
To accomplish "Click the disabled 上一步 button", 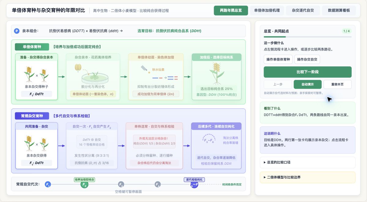I will point(278,84).
